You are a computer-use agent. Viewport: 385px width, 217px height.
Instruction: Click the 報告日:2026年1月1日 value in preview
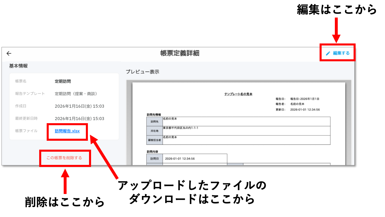[x=305, y=99]
